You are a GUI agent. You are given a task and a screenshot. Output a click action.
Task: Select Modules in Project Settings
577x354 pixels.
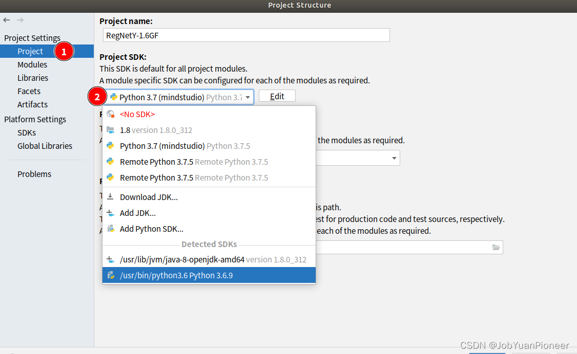(x=32, y=64)
